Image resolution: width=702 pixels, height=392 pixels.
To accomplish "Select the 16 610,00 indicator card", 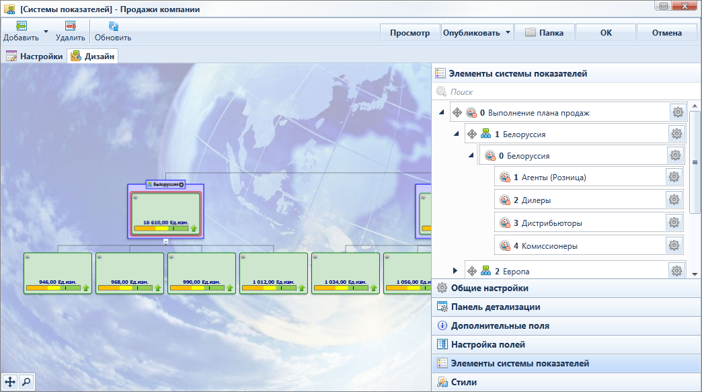I will click(165, 214).
